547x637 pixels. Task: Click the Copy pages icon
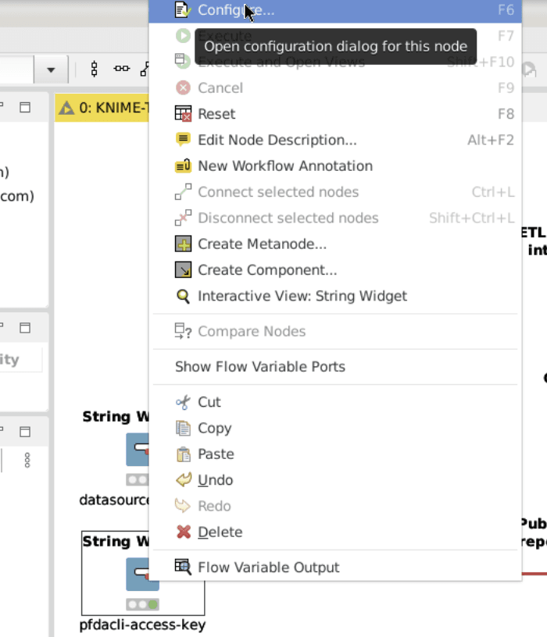(x=183, y=429)
